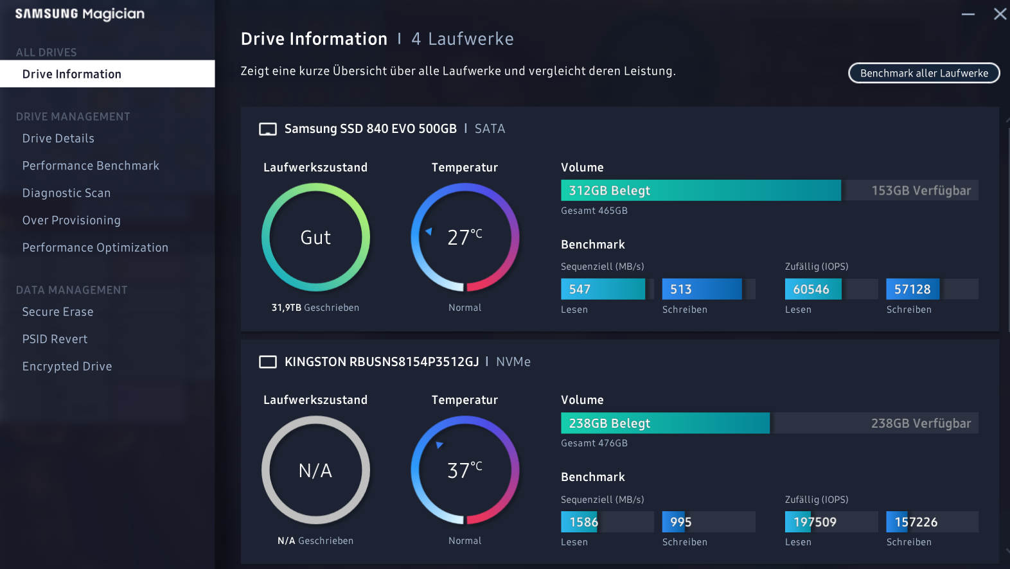Screen dimensions: 1010x569
Task: Click 'Gesamt 465GB' text
Action: click(x=594, y=211)
